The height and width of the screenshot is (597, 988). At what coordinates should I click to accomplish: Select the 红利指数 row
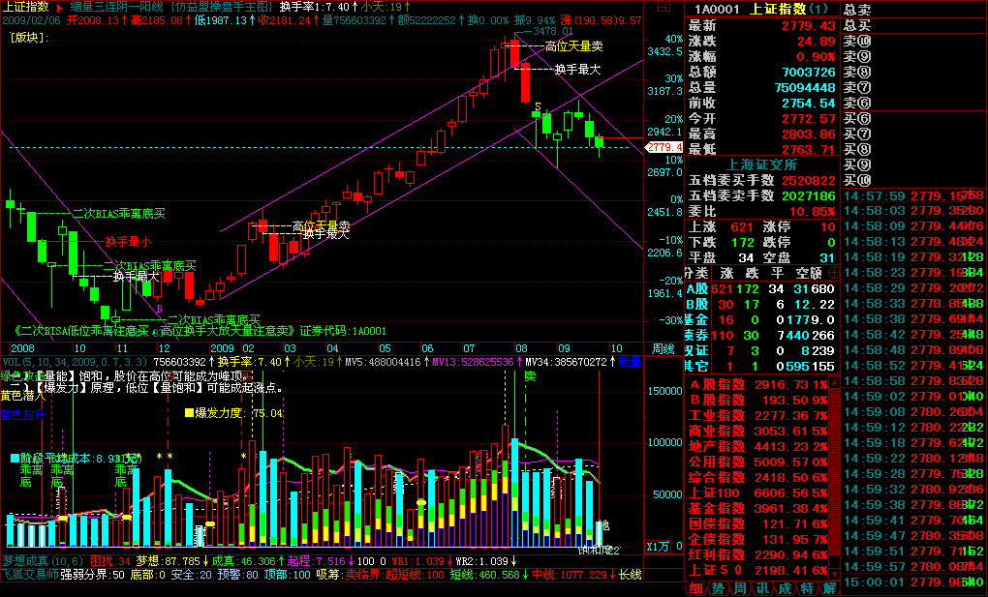(758, 554)
